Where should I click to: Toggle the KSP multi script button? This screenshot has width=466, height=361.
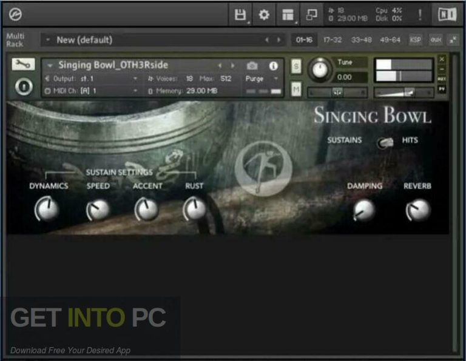415,40
